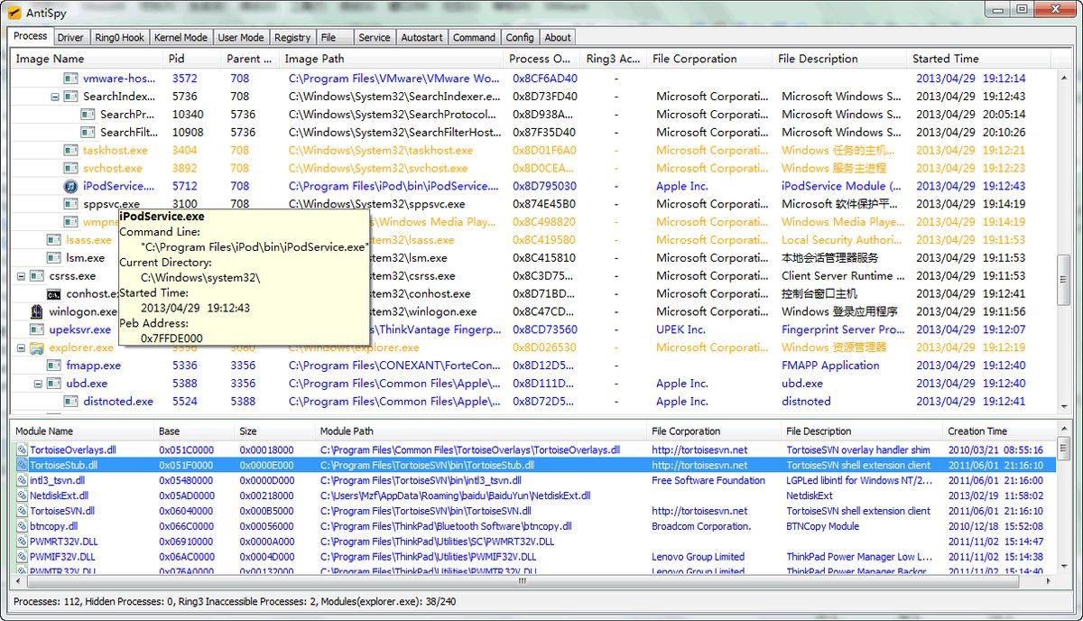Click the explorer.exe folder icon
Viewport: 1083px width, 621px height.
coord(37,348)
